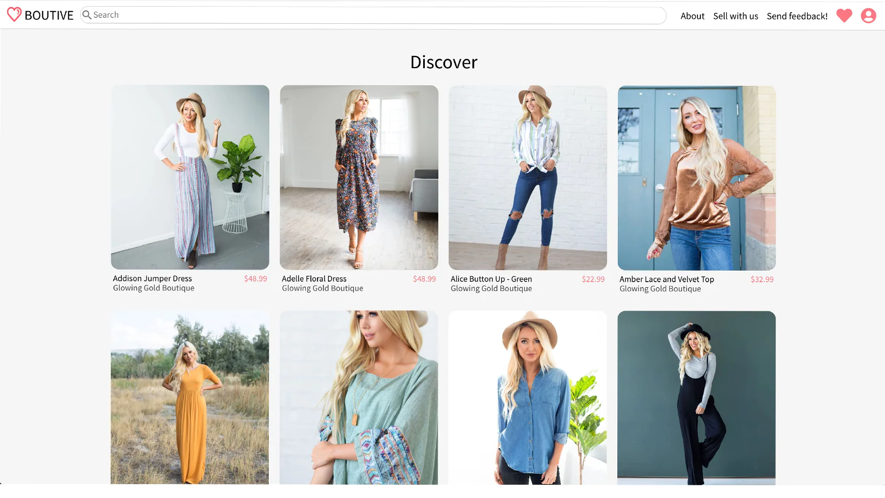Click Glowing Gold Boutique under Adelle Floral Dress

[x=322, y=288]
